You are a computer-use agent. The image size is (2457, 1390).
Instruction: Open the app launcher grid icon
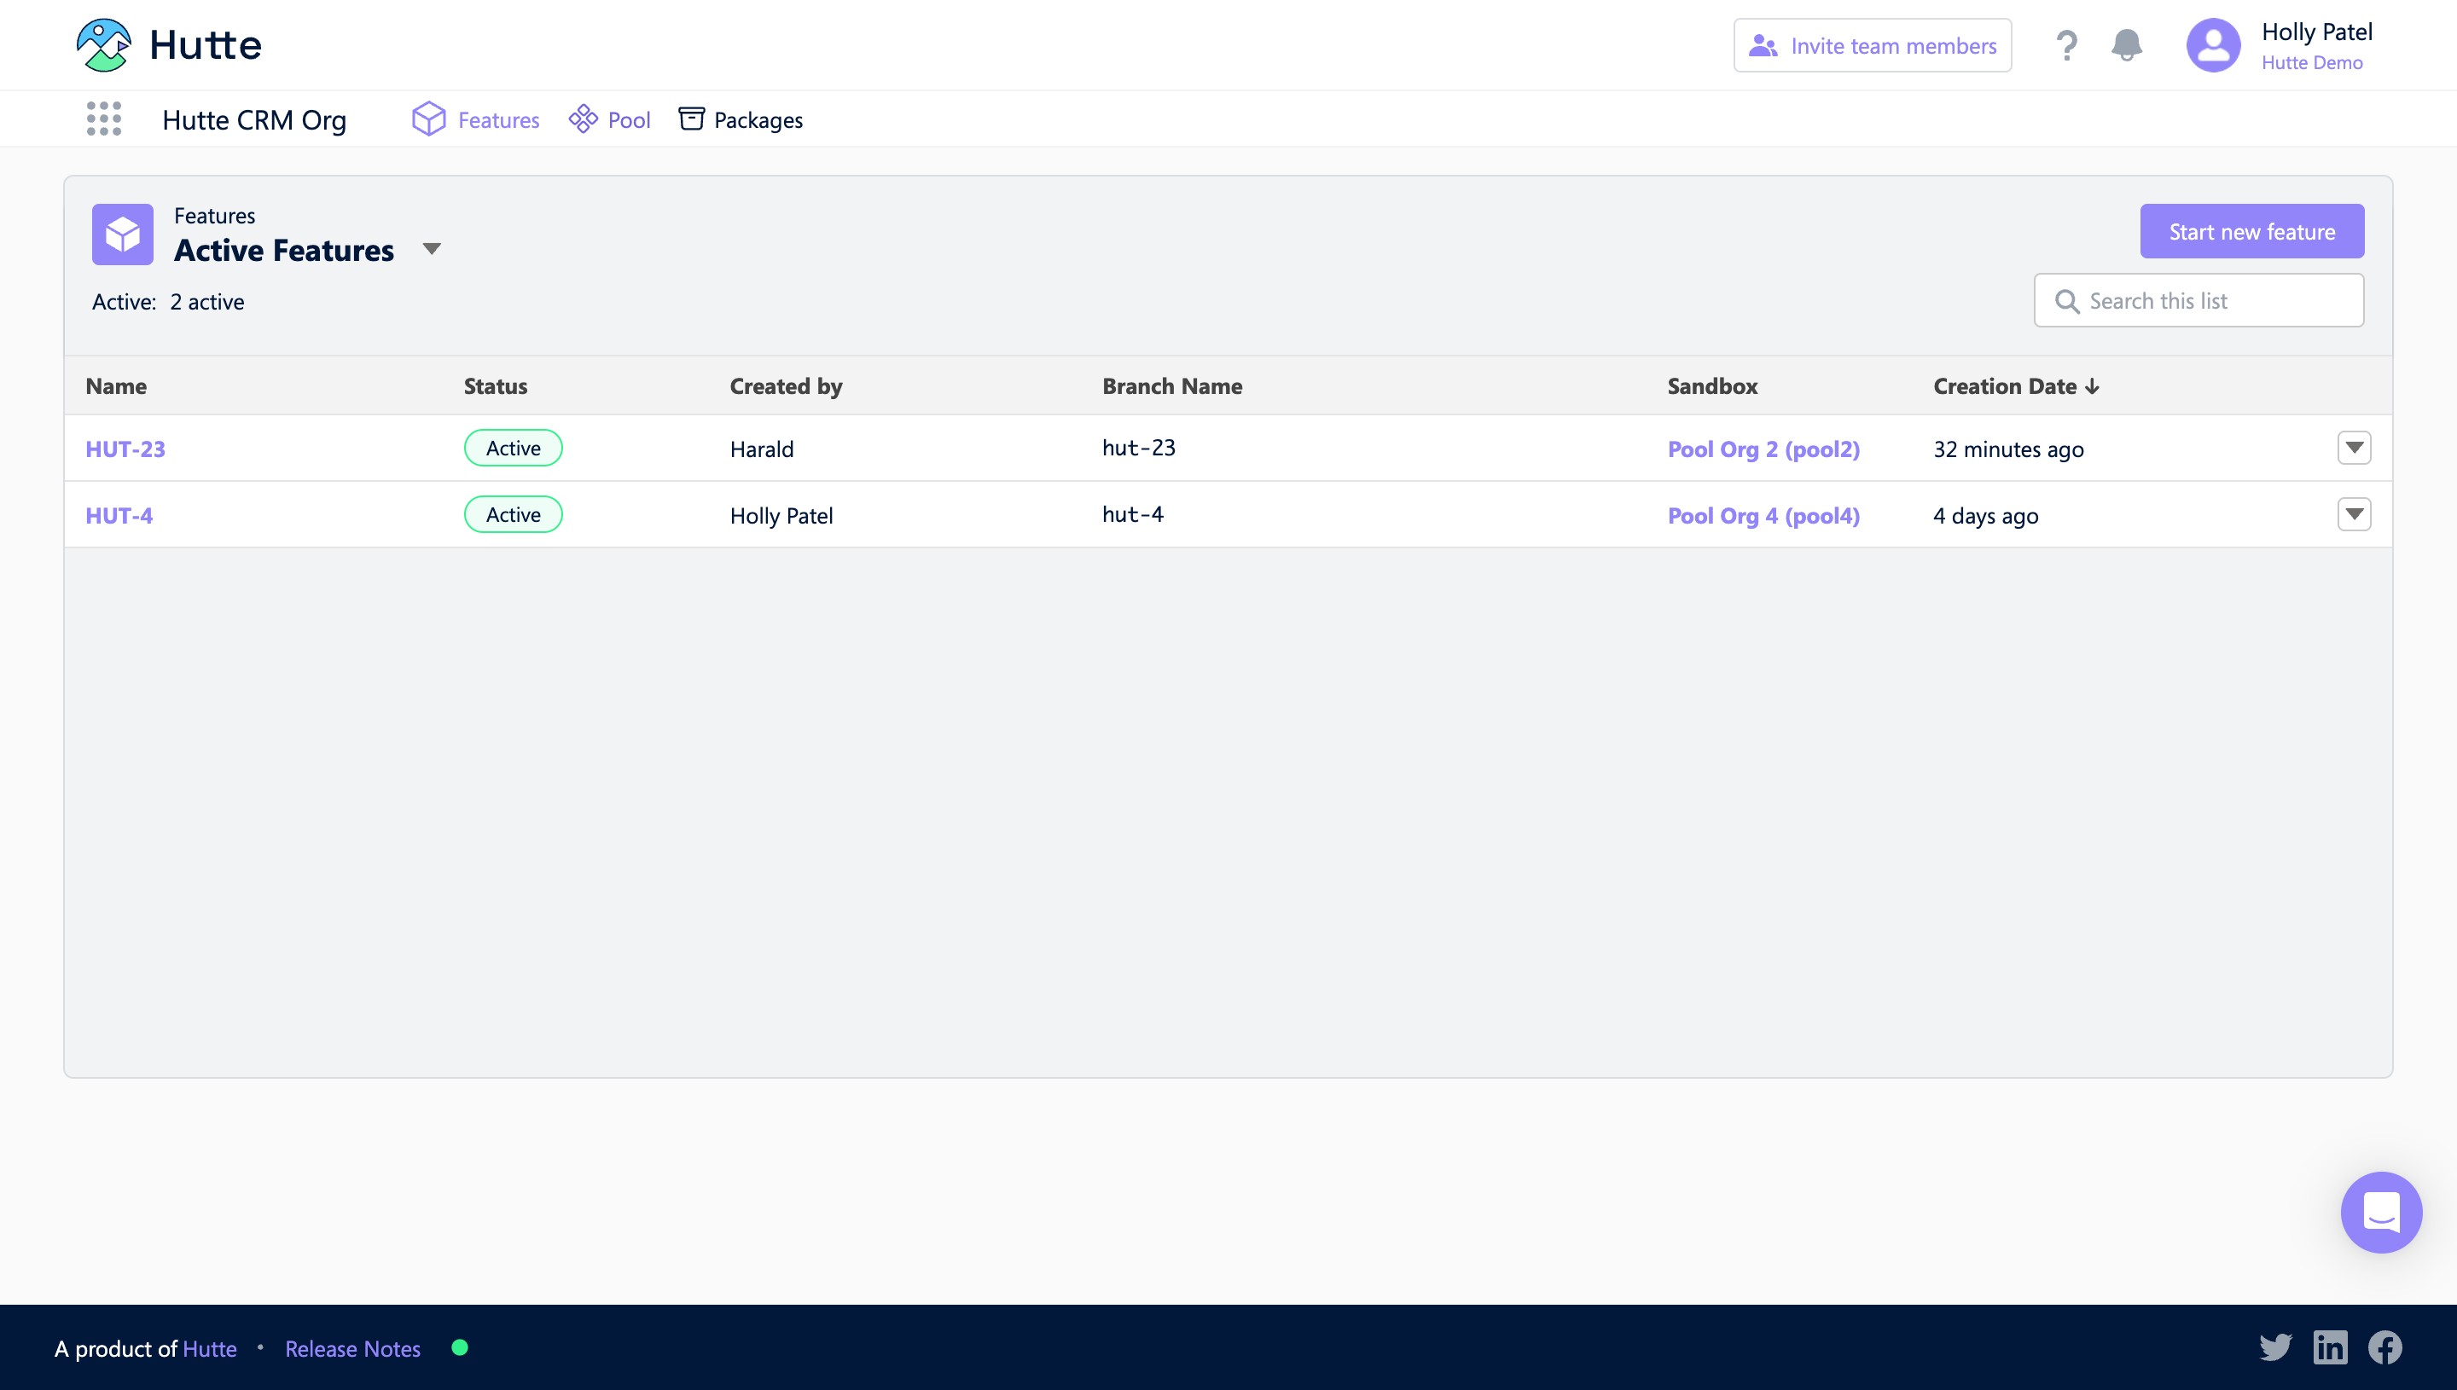[x=104, y=119]
